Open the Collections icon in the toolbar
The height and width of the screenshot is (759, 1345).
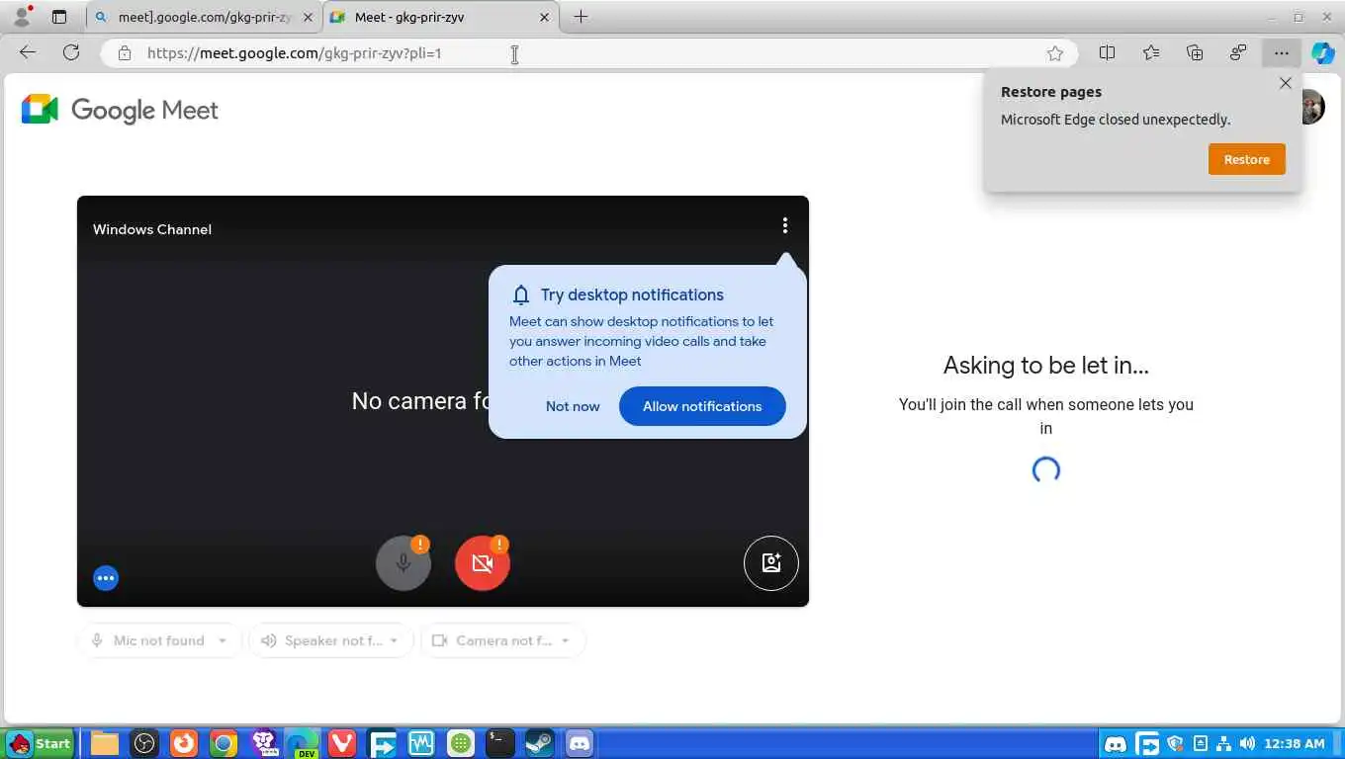[x=1195, y=53]
